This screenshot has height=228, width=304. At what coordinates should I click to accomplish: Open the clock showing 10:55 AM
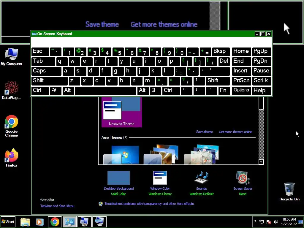pyautogui.click(x=289, y=221)
